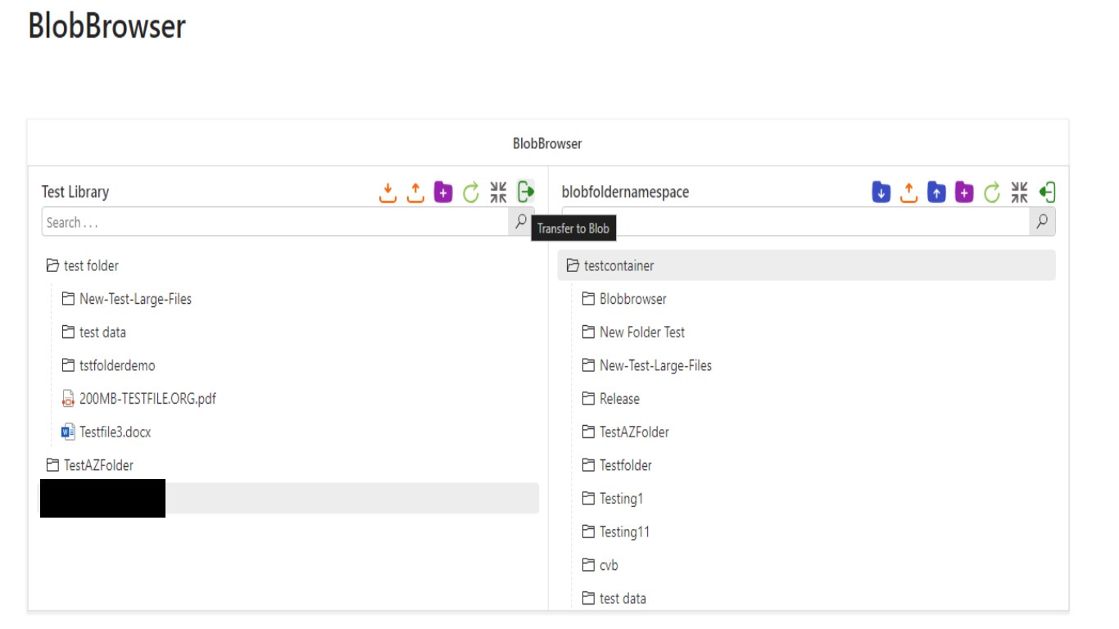The width and height of the screenshot is (1119, 629).
Task: Refresh the Test Library pane
Action: (471, 192)
